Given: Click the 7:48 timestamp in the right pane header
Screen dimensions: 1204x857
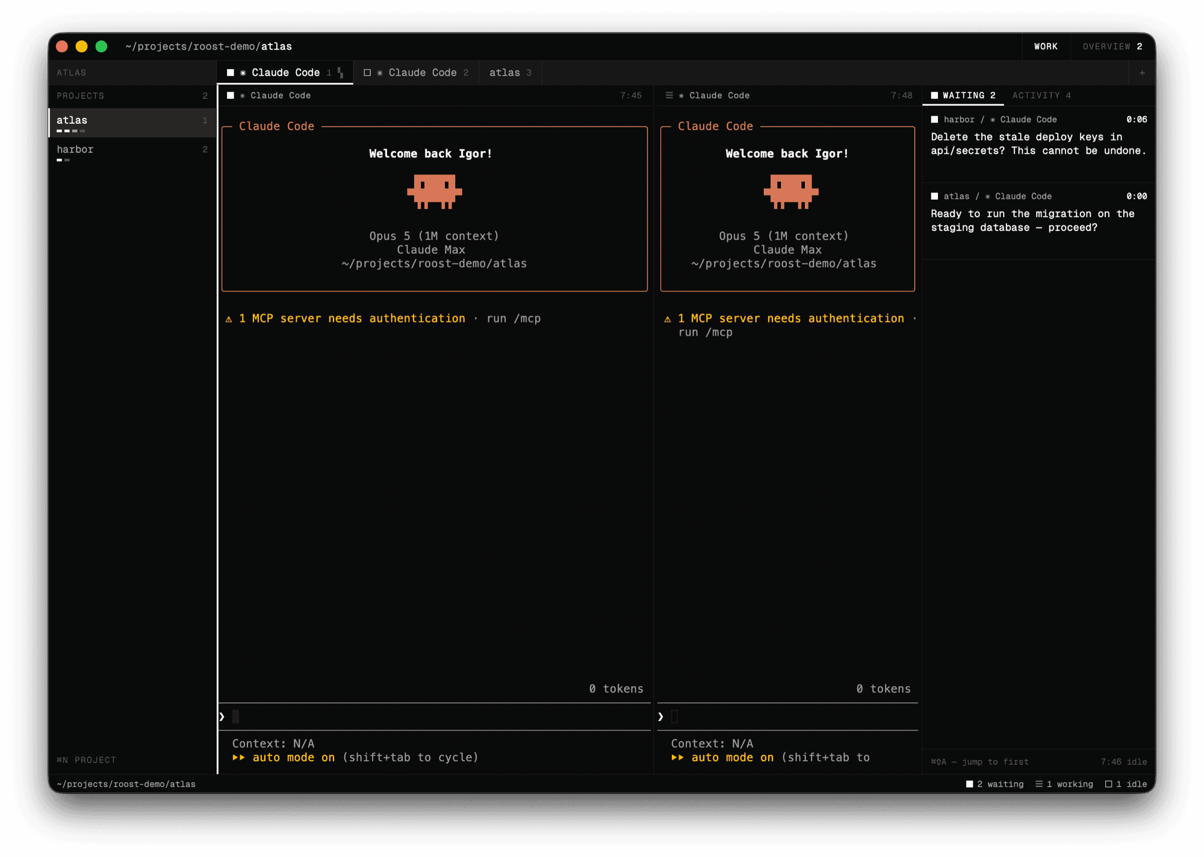Looking at the screenshot, I should click(x=901, y=95).
